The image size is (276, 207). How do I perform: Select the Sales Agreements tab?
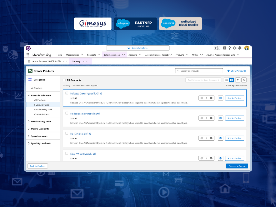point(112,55)
